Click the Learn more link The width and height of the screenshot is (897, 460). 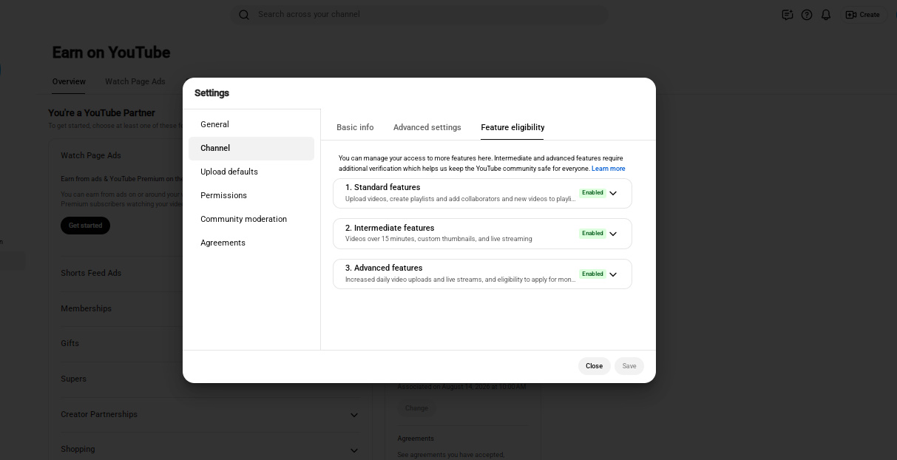[608, 169]
